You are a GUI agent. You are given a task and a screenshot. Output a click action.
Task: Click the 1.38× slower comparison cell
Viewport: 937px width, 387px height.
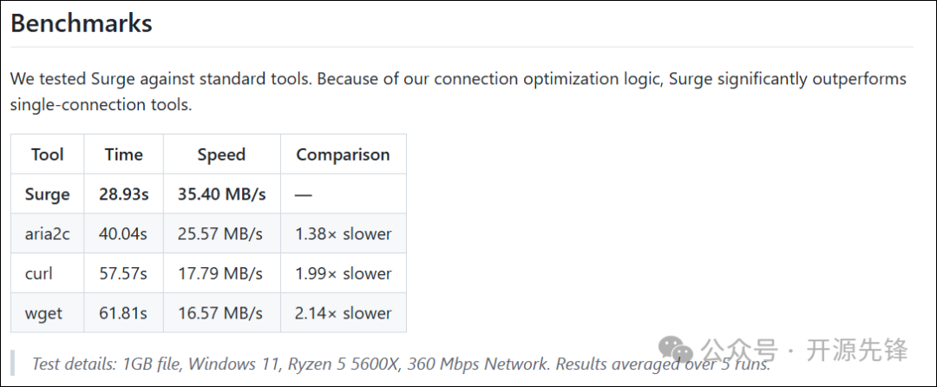343,233
